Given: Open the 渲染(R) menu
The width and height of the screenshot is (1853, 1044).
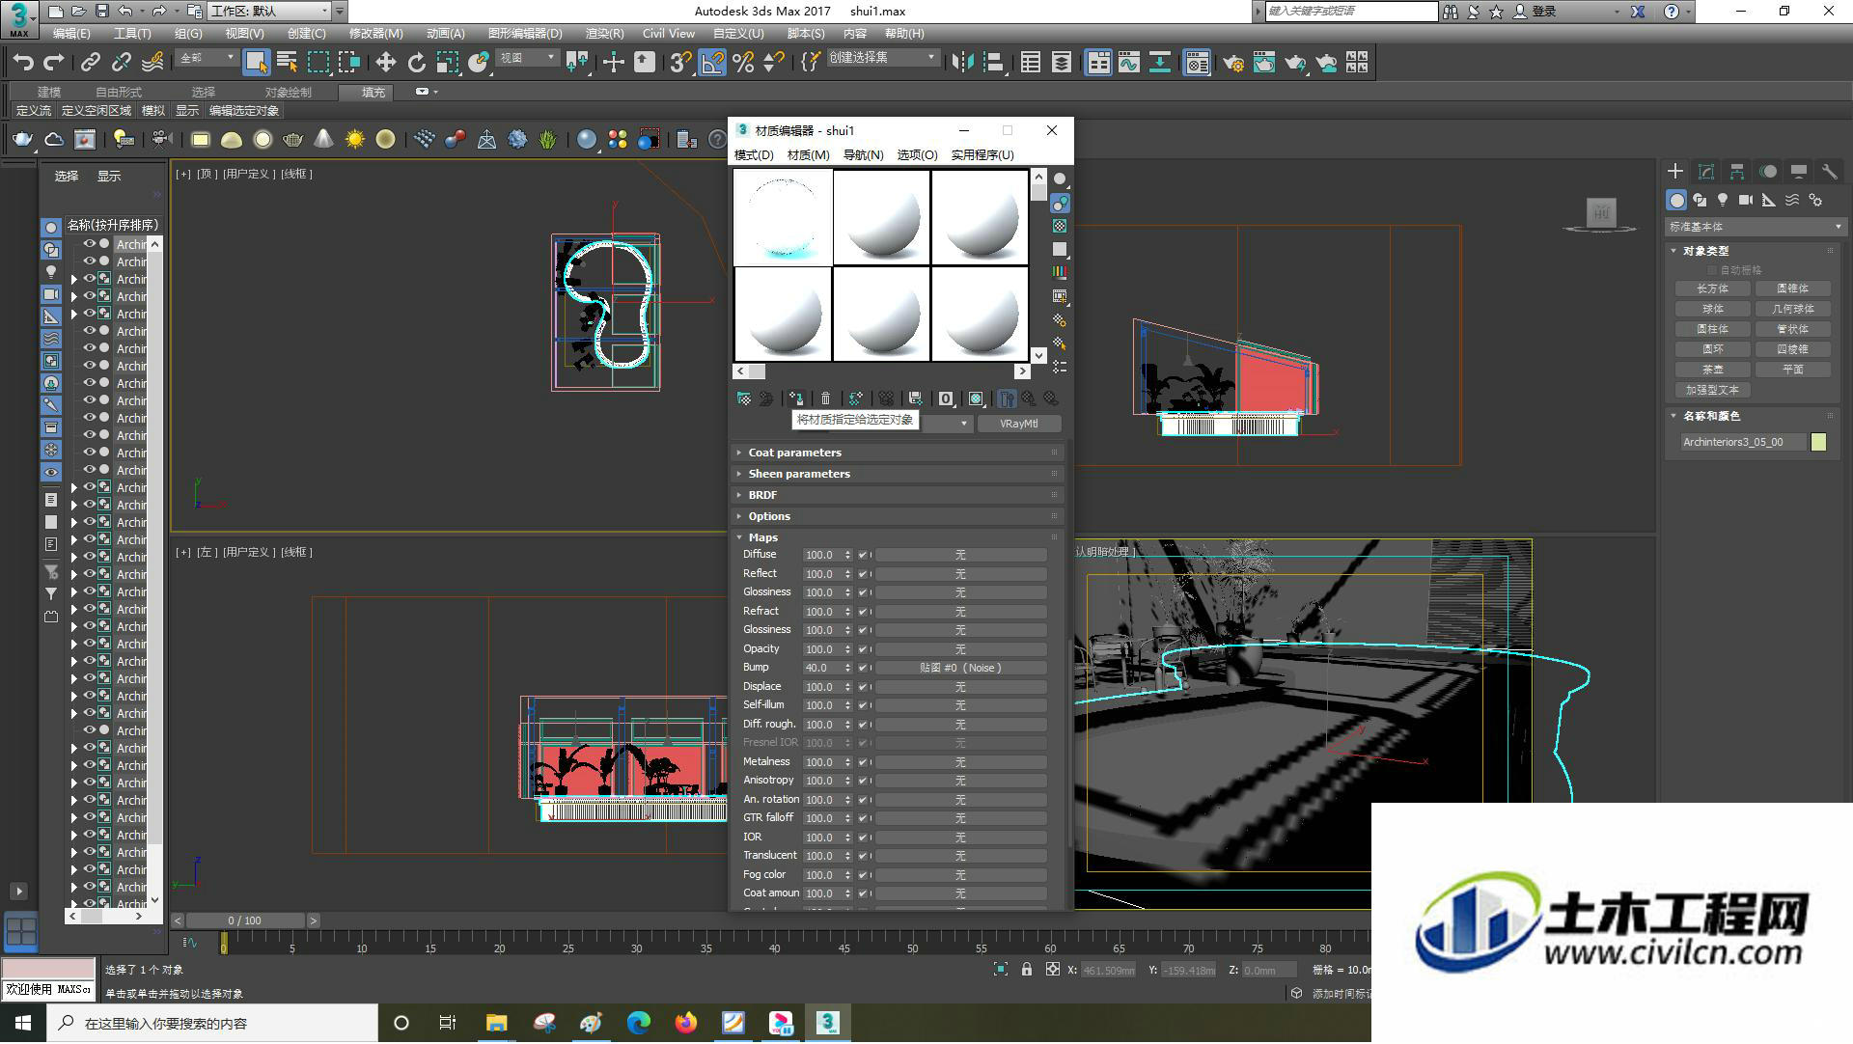Looking at the screenshot, I should pyautogui.click(x=604, y=33).
